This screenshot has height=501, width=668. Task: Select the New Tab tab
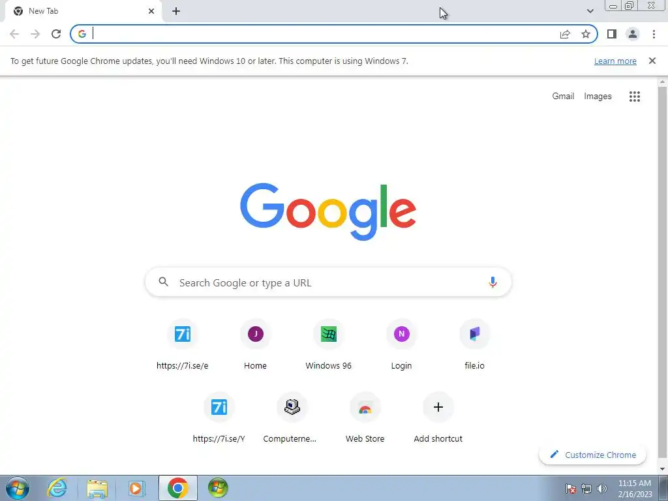point(83,11)
